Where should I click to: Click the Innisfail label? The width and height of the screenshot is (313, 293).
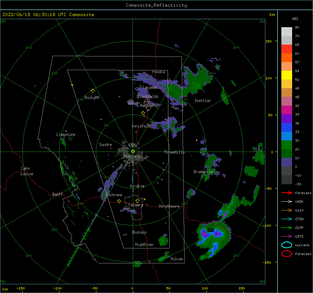(141, 126)
